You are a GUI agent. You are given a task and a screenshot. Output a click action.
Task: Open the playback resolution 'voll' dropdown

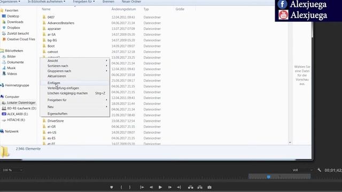tap(302, 170)
